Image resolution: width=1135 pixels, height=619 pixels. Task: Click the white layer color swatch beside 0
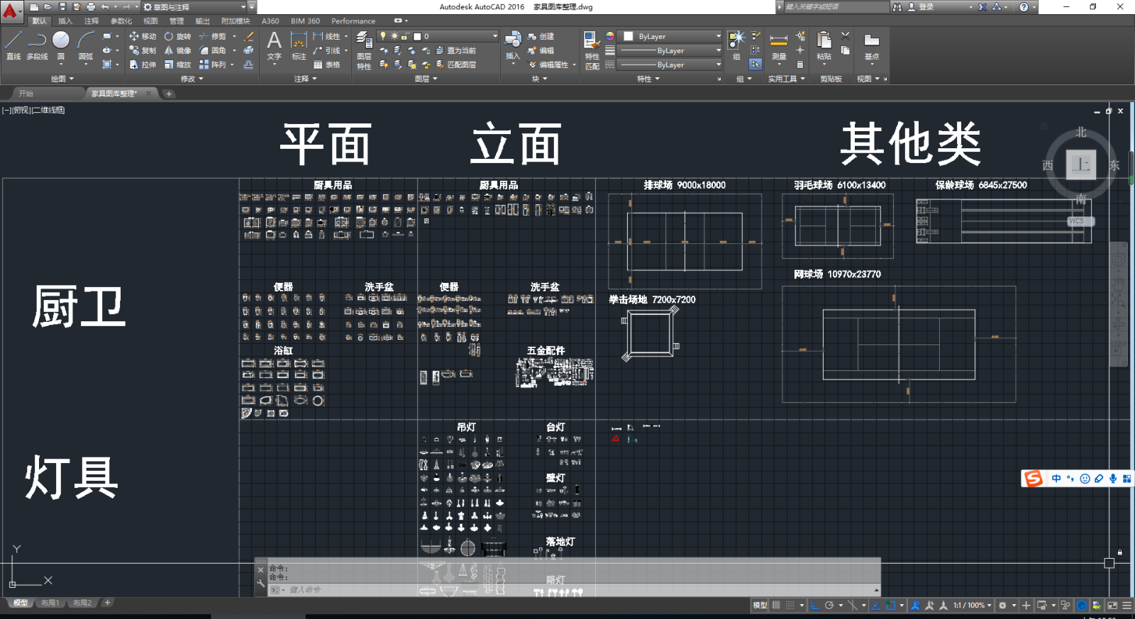pyautogui.click(x=417, y=36)
